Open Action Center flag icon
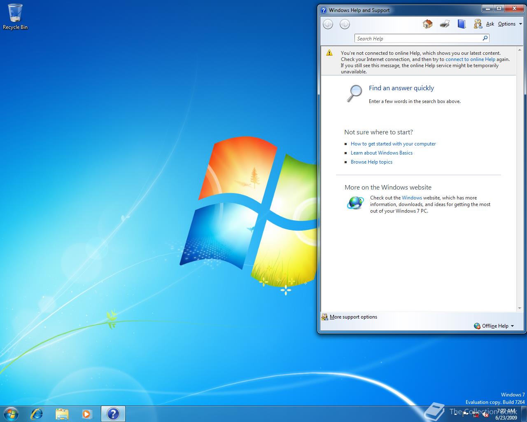The image size is (527, 422). click(x=465, y=414)
